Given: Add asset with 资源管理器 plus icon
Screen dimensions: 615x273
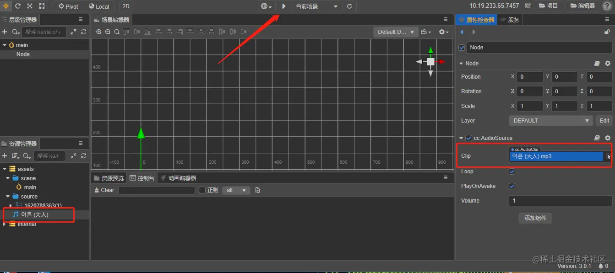Looking at the screenshot, I should (x=5, y=156).
